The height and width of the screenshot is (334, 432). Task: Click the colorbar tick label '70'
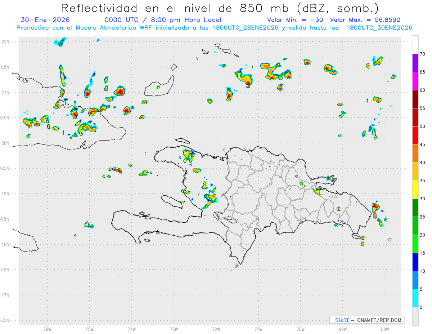coord(422,54)
